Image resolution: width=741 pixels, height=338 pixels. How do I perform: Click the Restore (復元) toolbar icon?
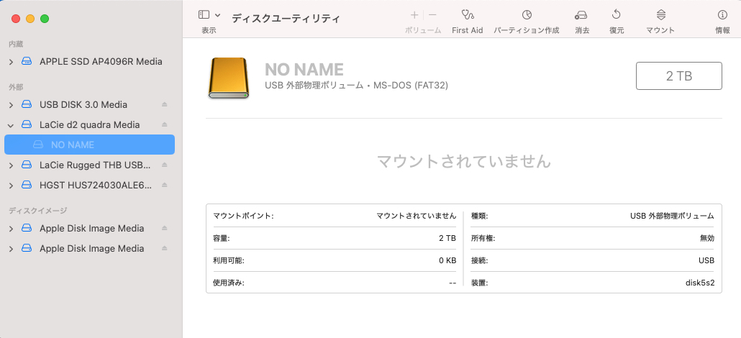tap(617, 15)
